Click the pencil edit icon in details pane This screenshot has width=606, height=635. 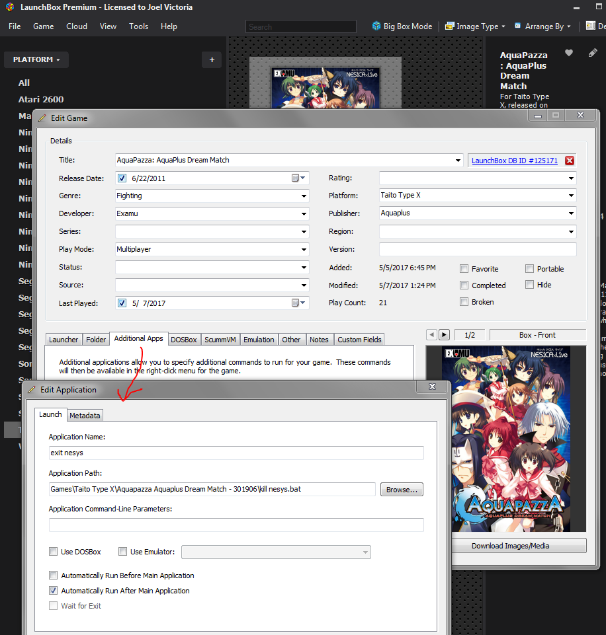click(593, 53)
